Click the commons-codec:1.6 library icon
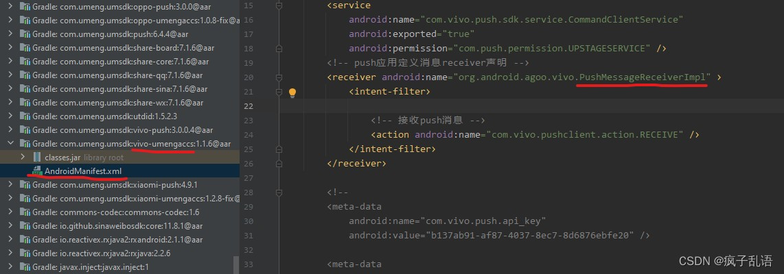The width and height of the screenshot is (784, 274). point(25,212)
